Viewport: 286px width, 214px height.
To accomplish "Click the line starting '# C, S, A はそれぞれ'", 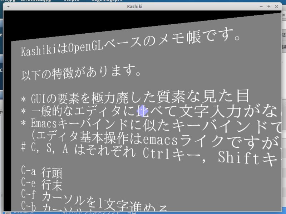I will tap(151, 155).
